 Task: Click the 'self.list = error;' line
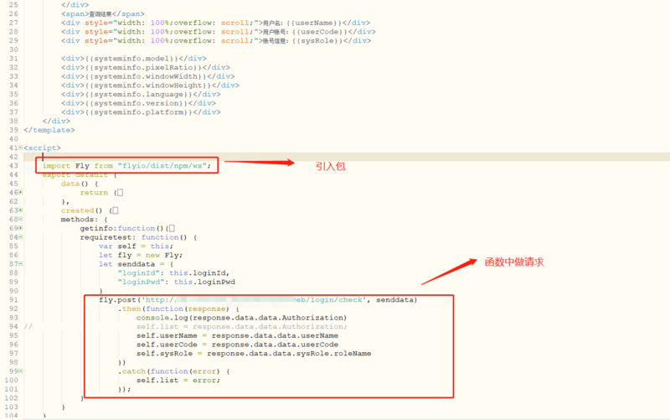click(x=178, y=381)
